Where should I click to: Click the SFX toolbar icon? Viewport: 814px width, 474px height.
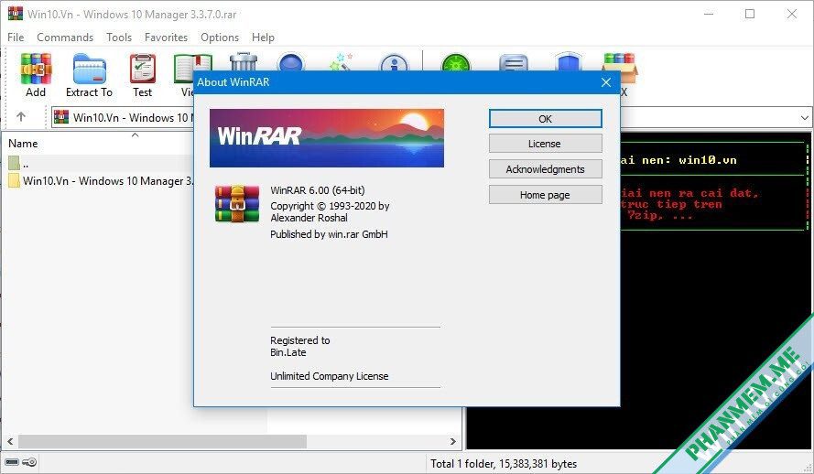pos(620,69)
